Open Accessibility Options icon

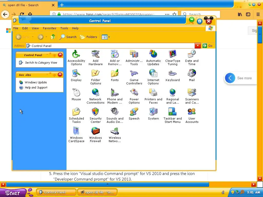click(76, 58)
